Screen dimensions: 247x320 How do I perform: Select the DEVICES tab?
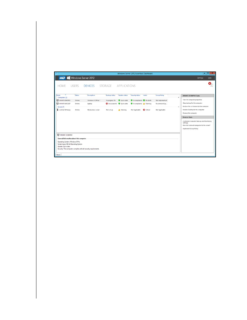point(89,86)
